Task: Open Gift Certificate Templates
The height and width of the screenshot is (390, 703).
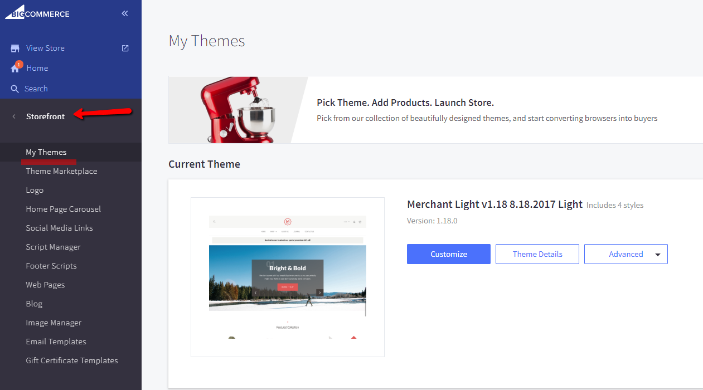Action: pos(72,360)
